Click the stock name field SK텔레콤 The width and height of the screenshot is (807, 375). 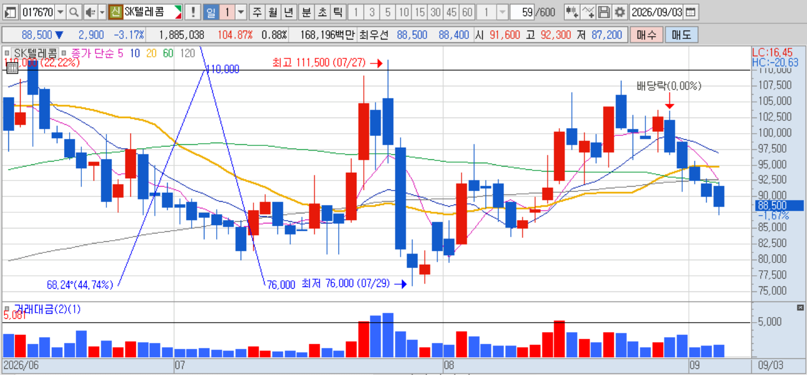click(152, 12)
